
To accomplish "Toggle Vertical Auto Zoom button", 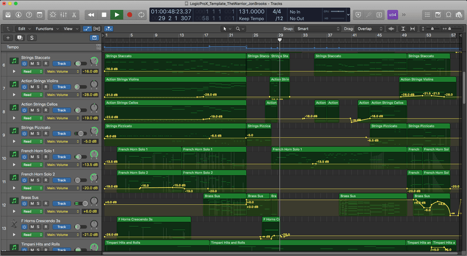I will coord(403,29).
